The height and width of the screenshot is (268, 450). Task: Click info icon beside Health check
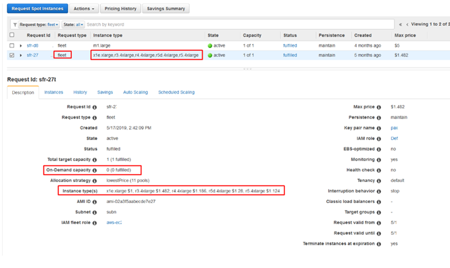pyautogui.click(x=379, y=171)
